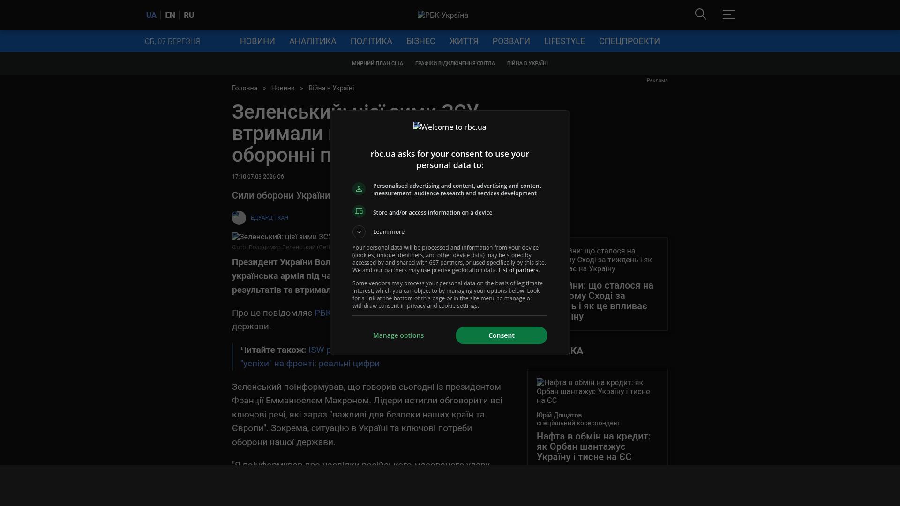Click Welcome to rbc.ua logo image
900x506 pixels.
[450, 127]
